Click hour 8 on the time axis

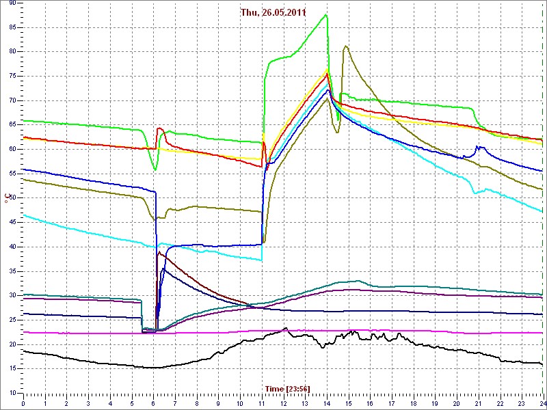[197, 404]
